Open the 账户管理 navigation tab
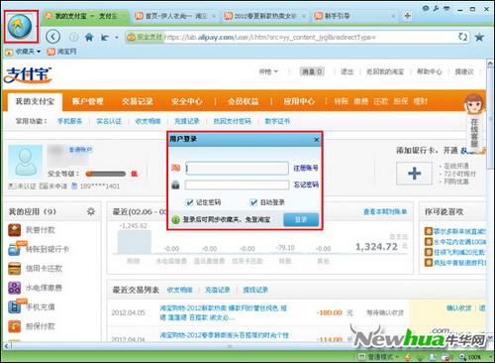495x363 pixels. 88,101
